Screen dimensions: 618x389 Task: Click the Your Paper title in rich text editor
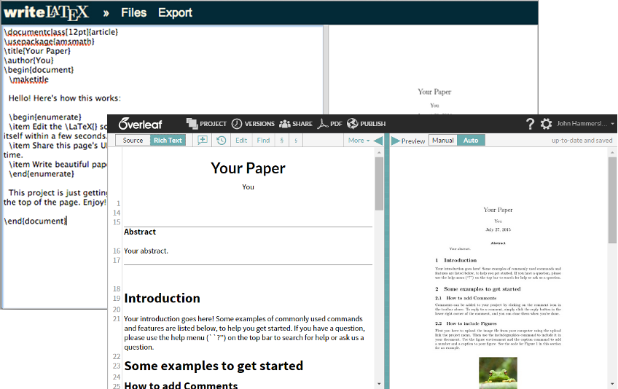coord(248,168)
